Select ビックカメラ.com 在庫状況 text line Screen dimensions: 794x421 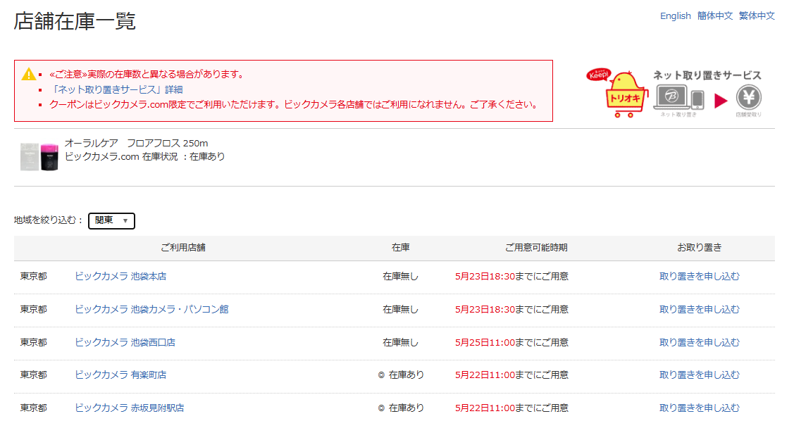pos(145,157)
